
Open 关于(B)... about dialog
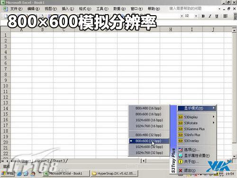(197, 161)
